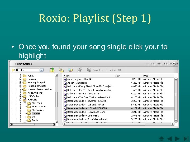Select the msdownld.tmp folder
Image resolution: width=190 pixels, height=142 pixels.
coord(35,93)
